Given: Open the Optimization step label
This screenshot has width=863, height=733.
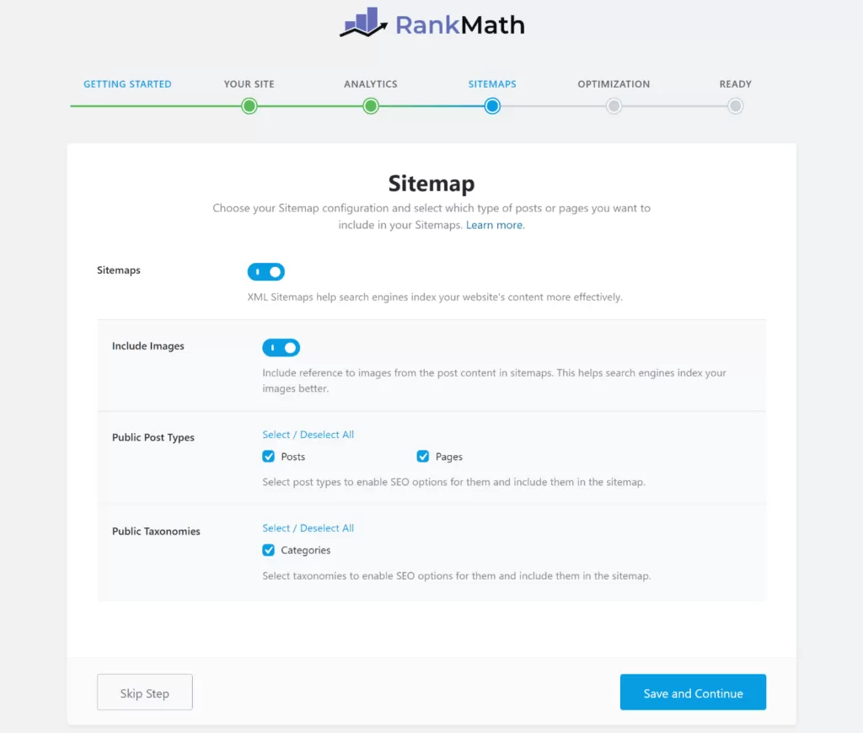Looking at the screenshot, I should pyautogui.click(x=614, y=84).
